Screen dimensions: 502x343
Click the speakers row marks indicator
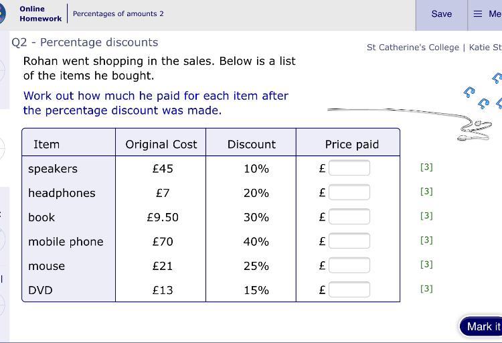coord(426,167)
